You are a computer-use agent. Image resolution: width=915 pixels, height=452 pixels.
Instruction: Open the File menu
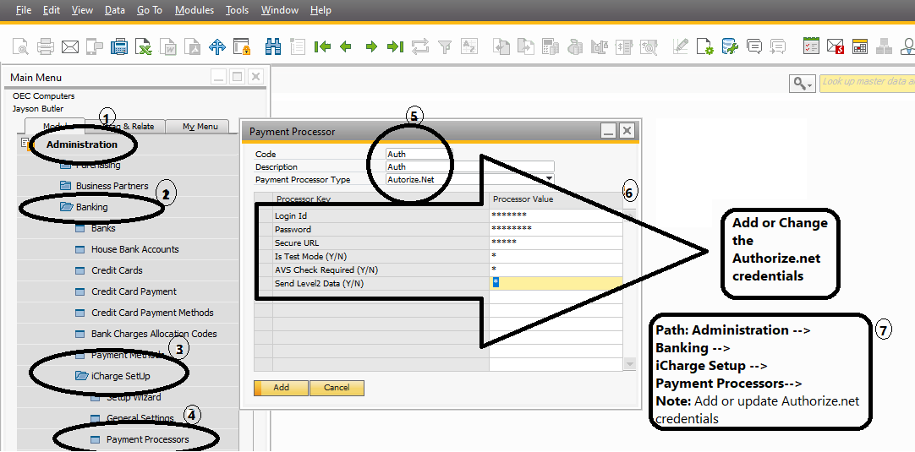(24, 10)
